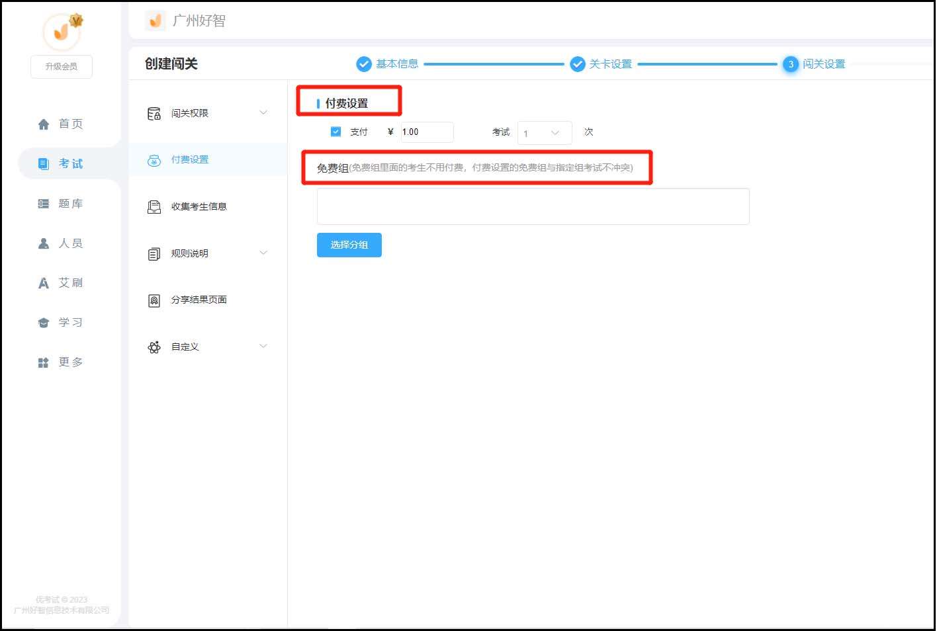Click the 升级会员 upgrade link
The width and height of the screenshot is (937, 631).
[61, 66]
